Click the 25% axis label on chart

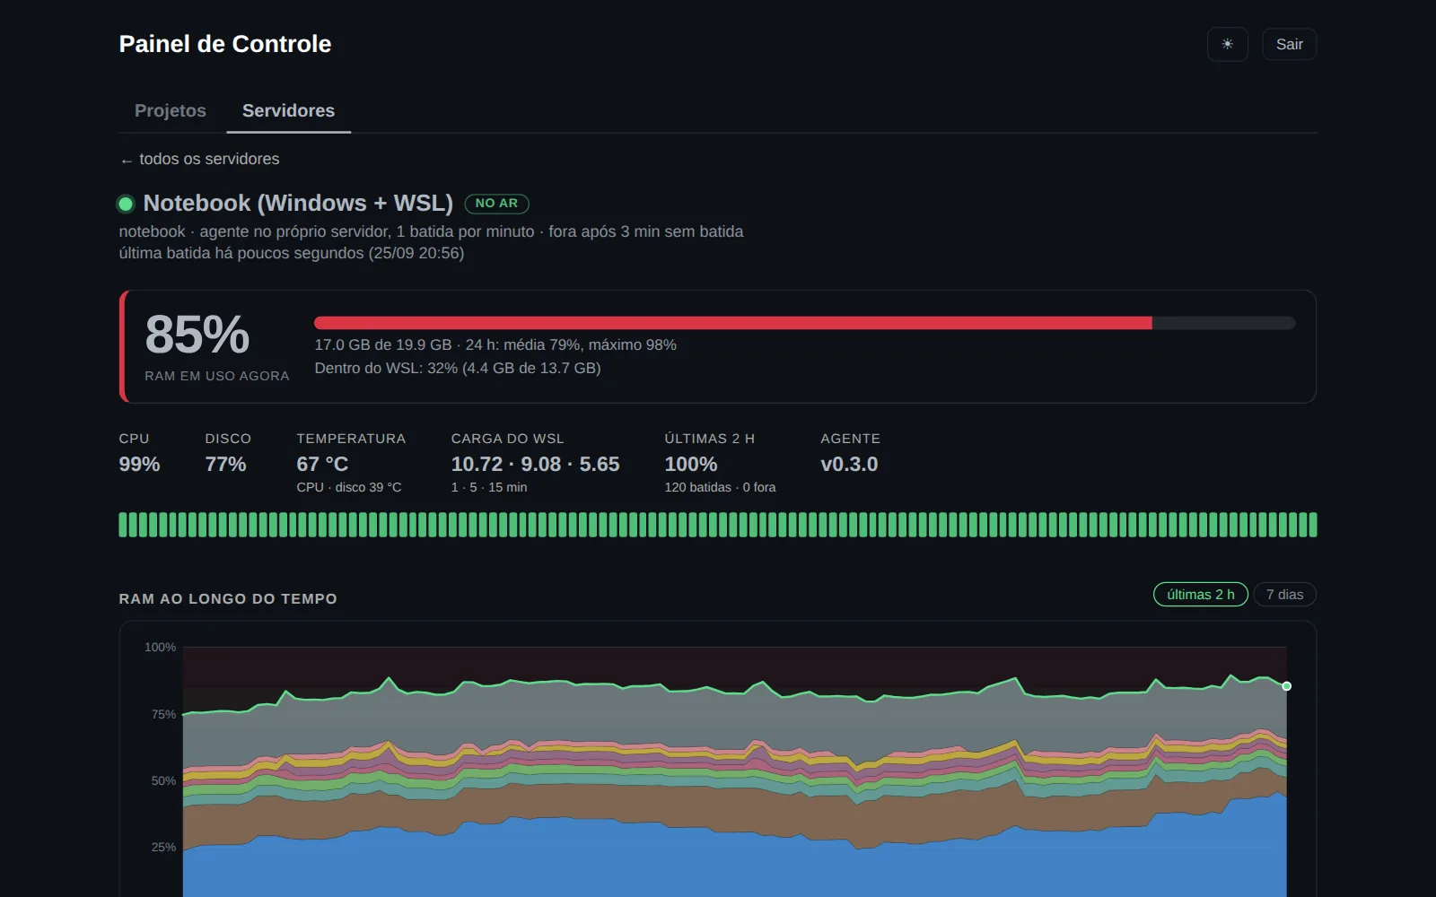point(163,847)
